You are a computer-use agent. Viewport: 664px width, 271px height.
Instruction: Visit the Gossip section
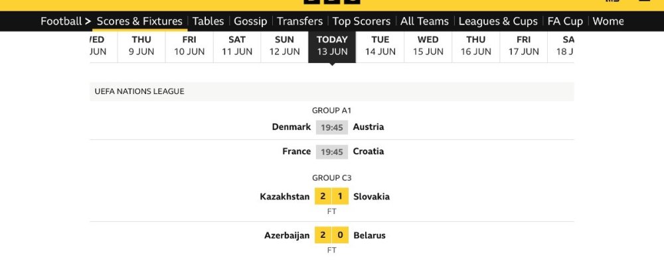(x=250, y=21)
